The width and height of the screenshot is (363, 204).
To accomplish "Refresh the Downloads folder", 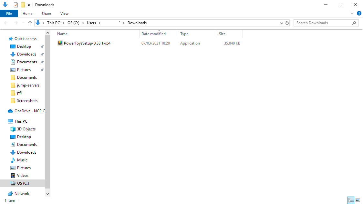I will (x=287, y=23).
